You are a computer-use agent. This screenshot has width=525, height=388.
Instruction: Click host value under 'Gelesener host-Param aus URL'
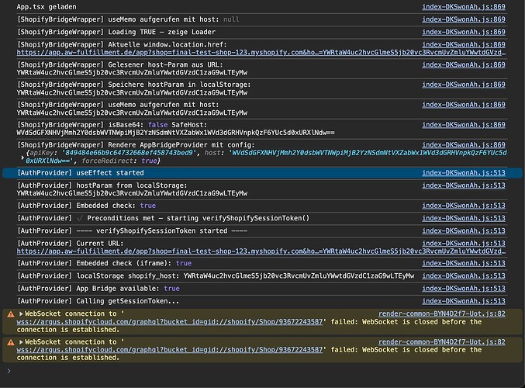coord(132,73)
